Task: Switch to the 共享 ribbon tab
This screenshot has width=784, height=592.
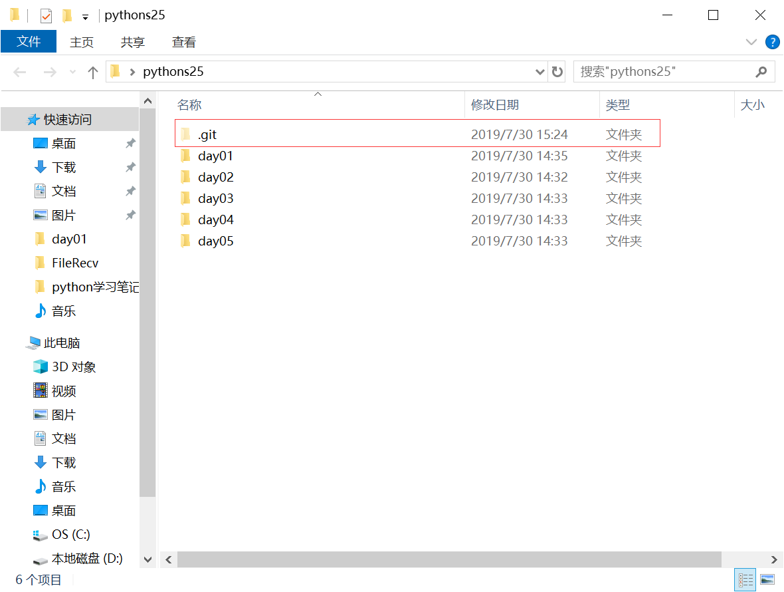Action: click(x=132, y=42)
